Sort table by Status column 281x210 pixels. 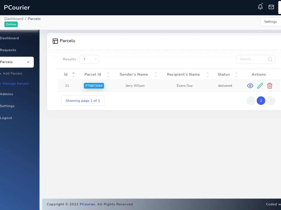tap(236, 75)
